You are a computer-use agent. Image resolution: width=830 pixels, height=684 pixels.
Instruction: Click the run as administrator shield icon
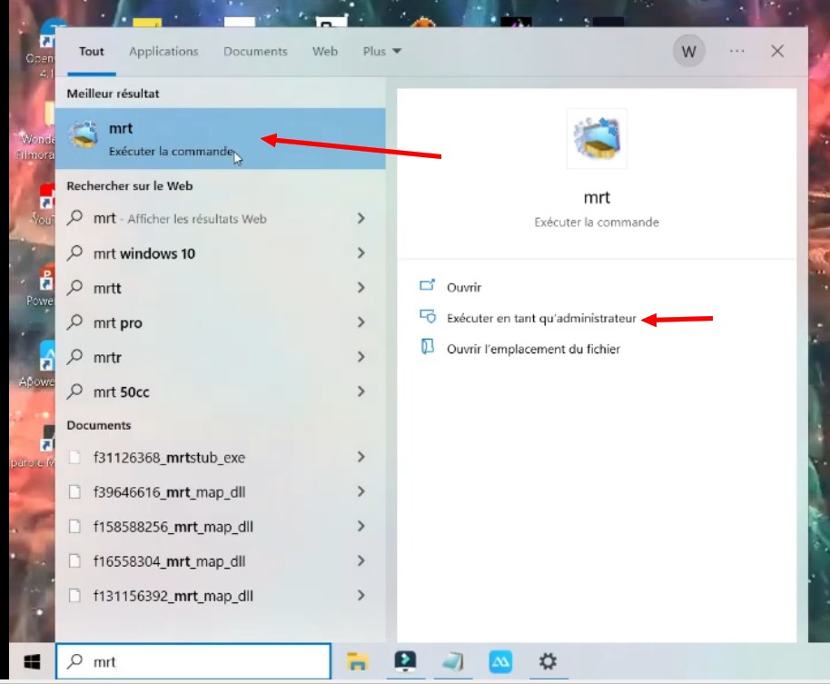click(x=428, y=317)
